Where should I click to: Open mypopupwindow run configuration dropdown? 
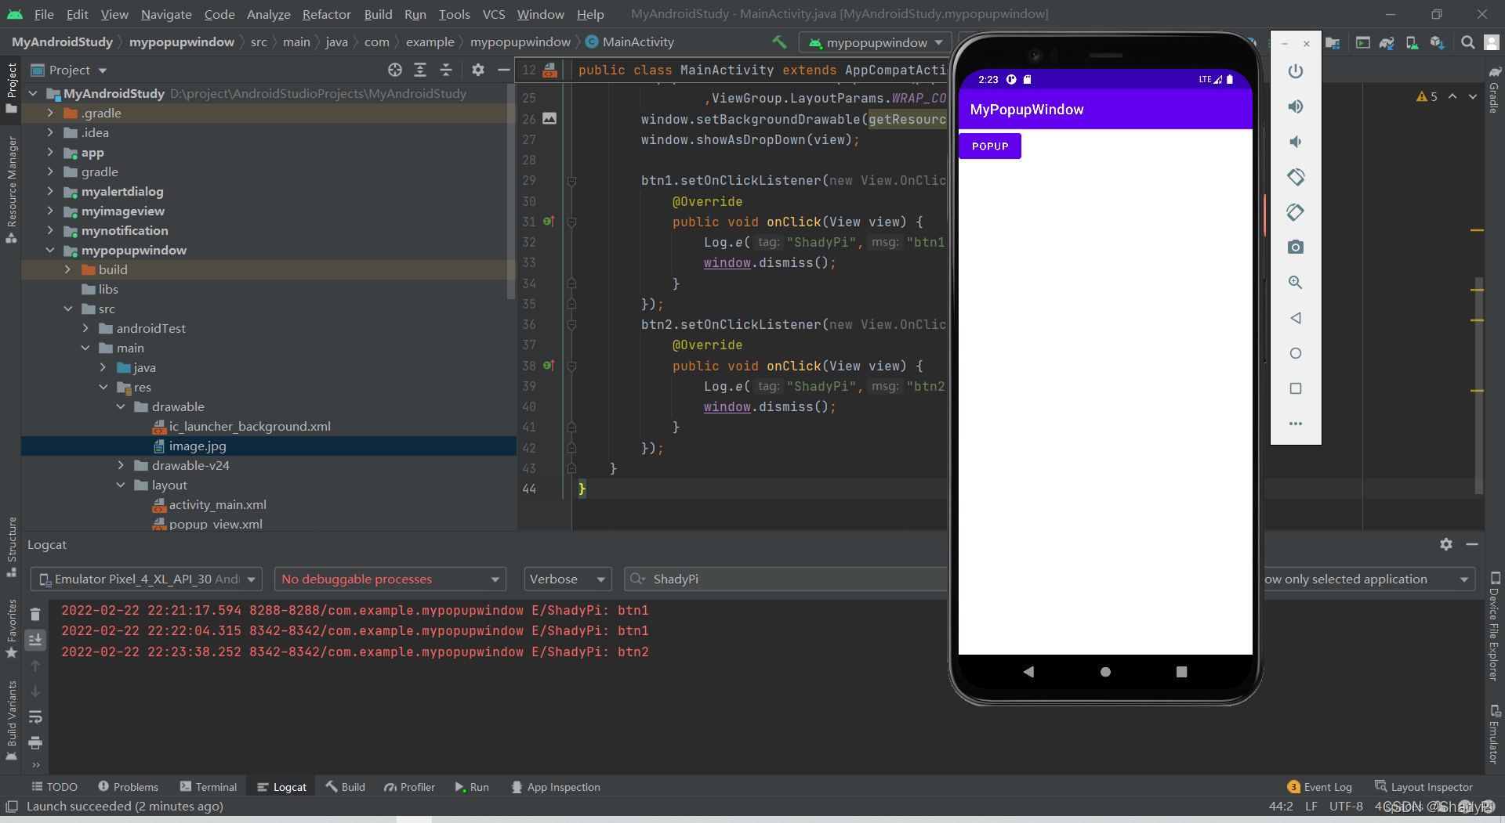pyautogui.click(x=875, y=42)
